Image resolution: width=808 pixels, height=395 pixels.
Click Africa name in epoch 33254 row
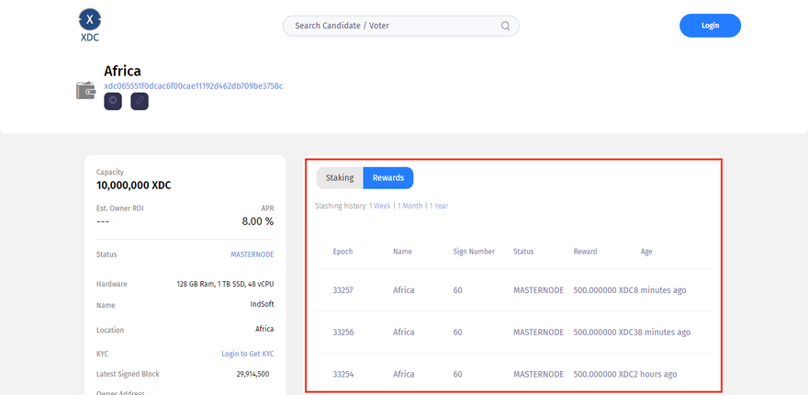(x=403, y=374)
